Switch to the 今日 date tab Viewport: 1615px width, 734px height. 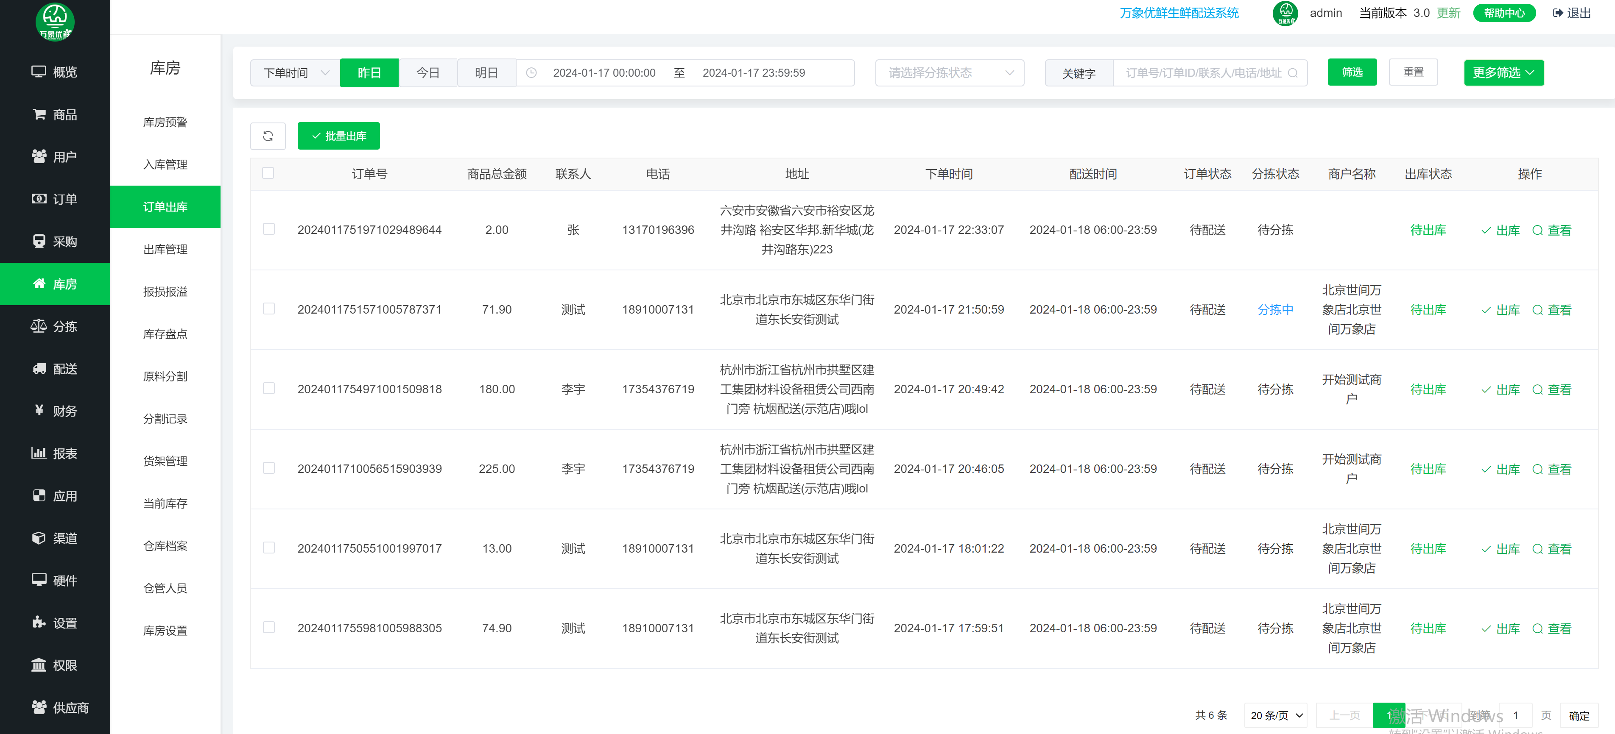427,73
